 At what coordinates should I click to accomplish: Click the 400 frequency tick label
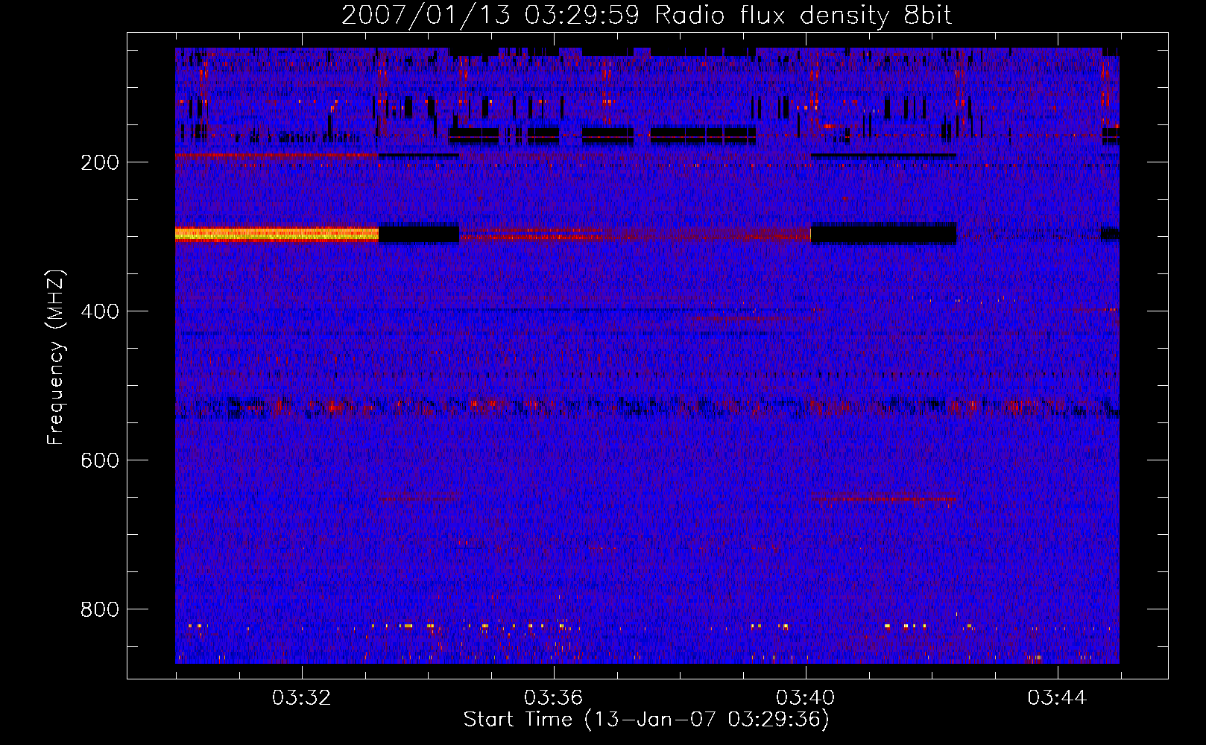click(100, 311)
